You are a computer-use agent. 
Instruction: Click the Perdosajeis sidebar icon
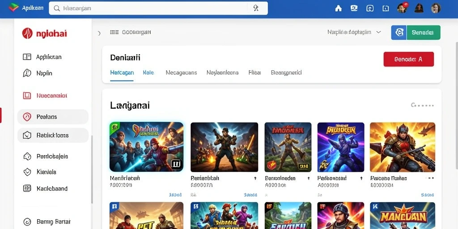27,156
